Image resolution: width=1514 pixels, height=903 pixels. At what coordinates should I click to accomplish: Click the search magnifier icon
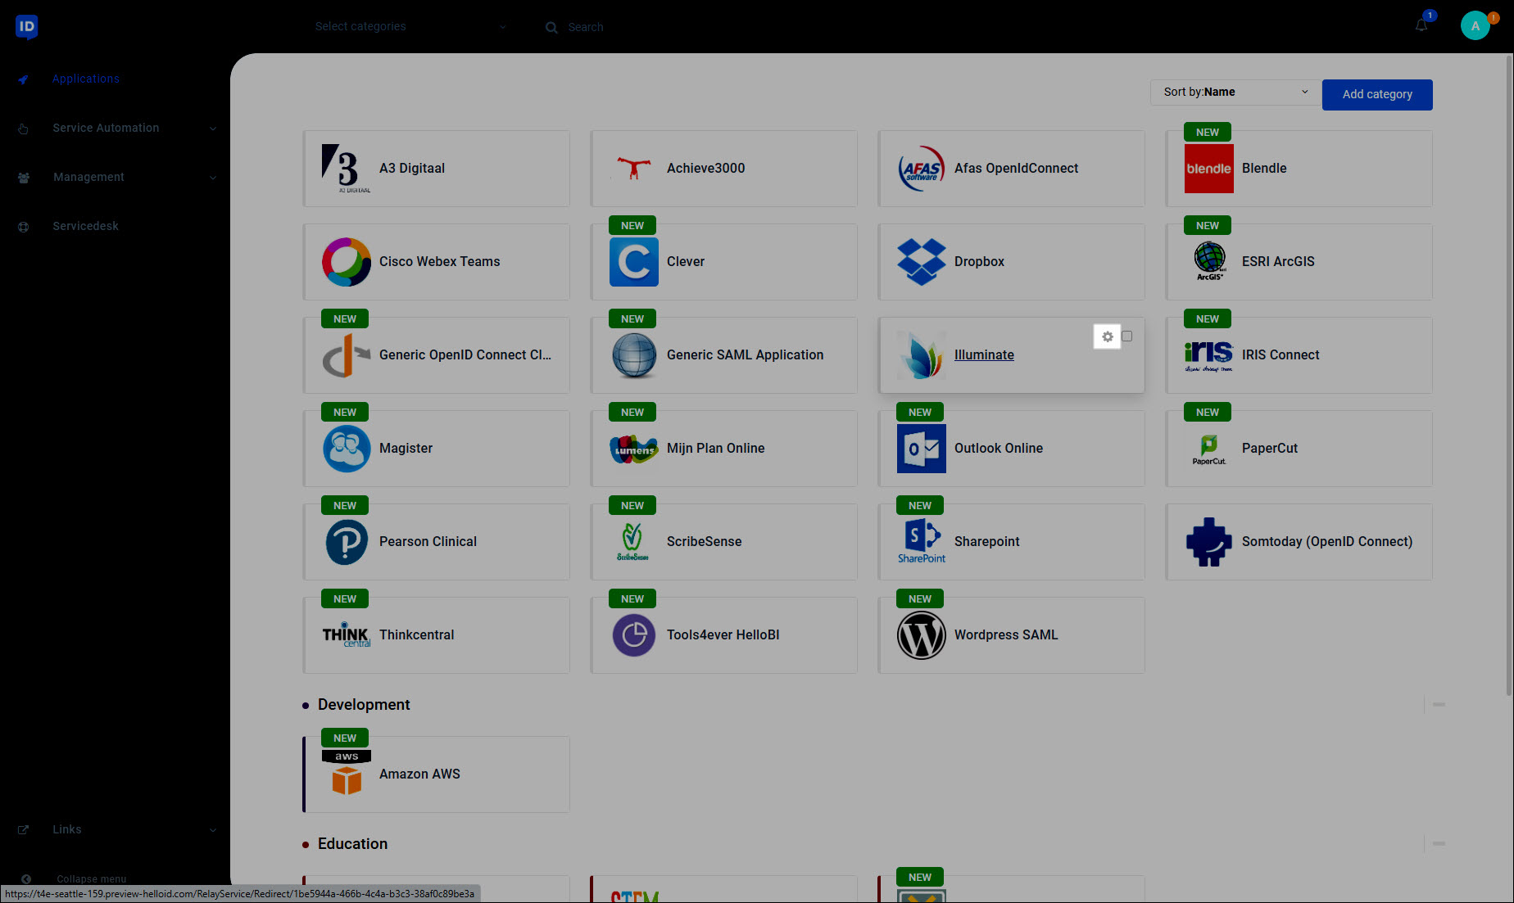(x=551, y=27)
